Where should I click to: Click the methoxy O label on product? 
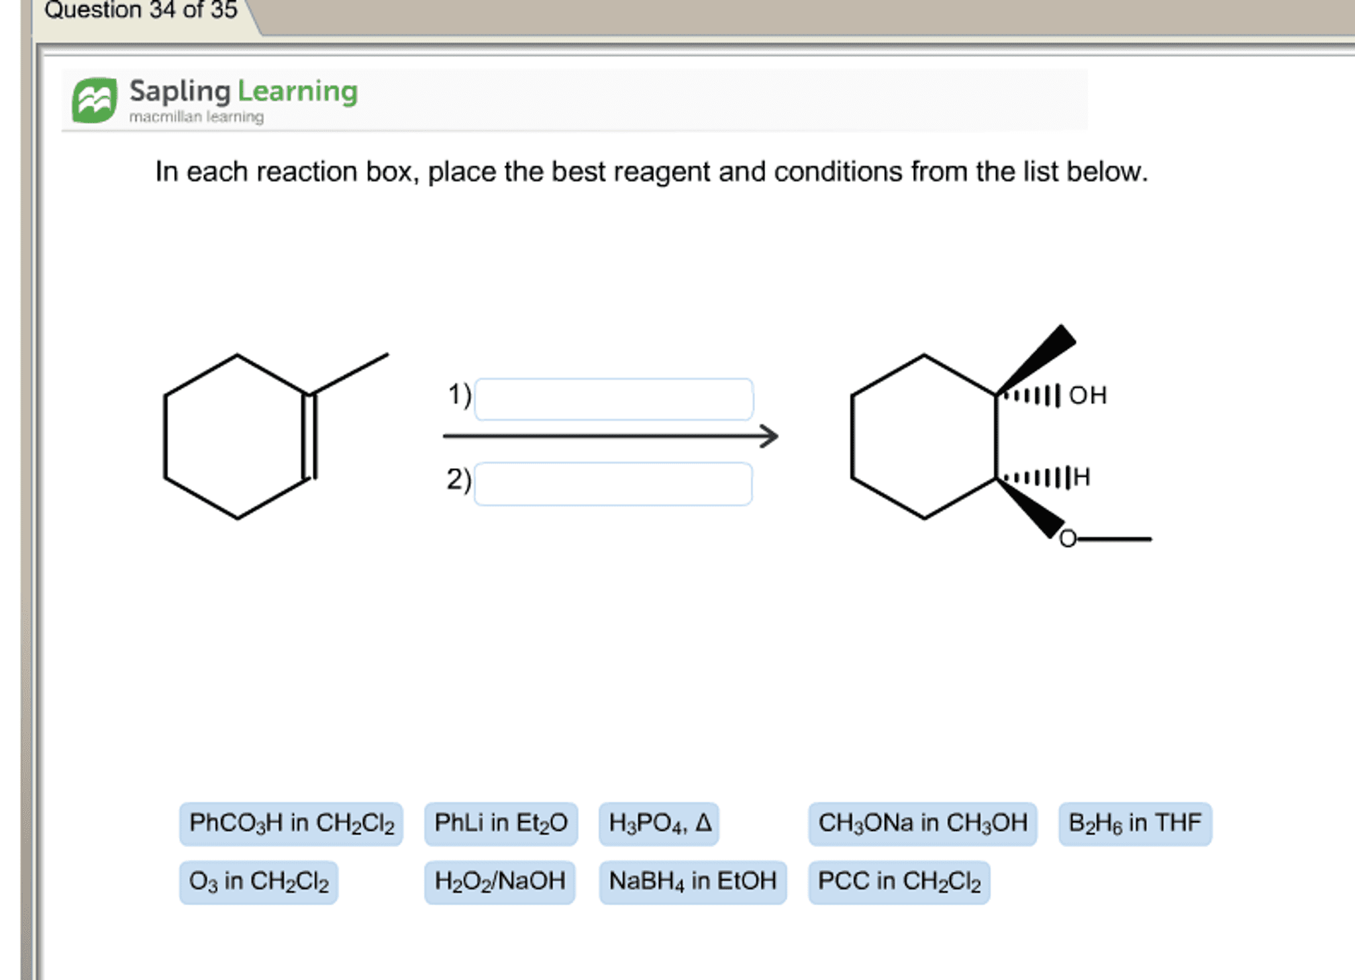tap(1067, 539)
